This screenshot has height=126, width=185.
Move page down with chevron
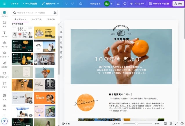[x=61, y=27]
